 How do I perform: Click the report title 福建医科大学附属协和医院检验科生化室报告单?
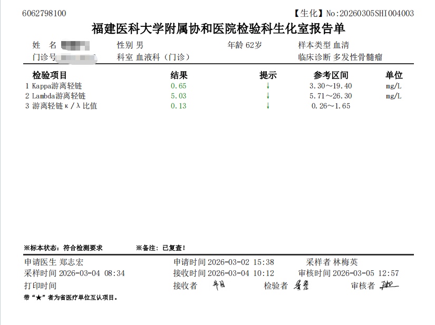tap(218, 28)
